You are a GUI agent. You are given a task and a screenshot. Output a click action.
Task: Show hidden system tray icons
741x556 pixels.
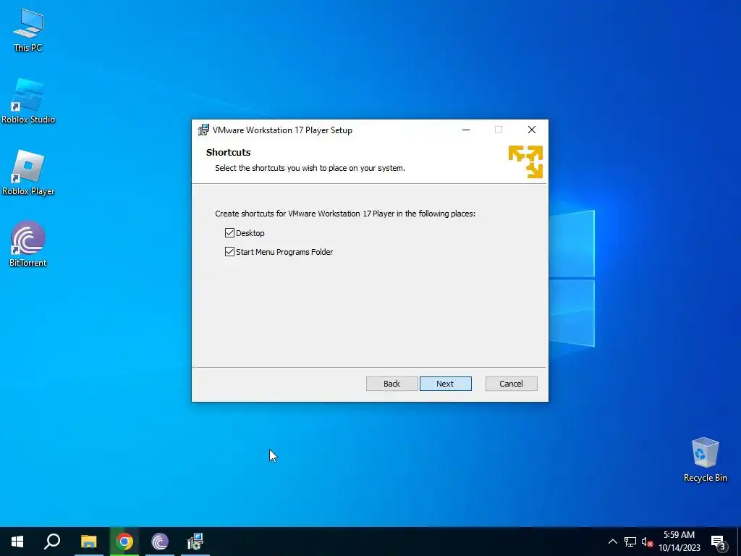point(612,542)
